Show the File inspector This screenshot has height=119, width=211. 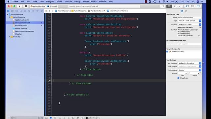tap(182, 11)
